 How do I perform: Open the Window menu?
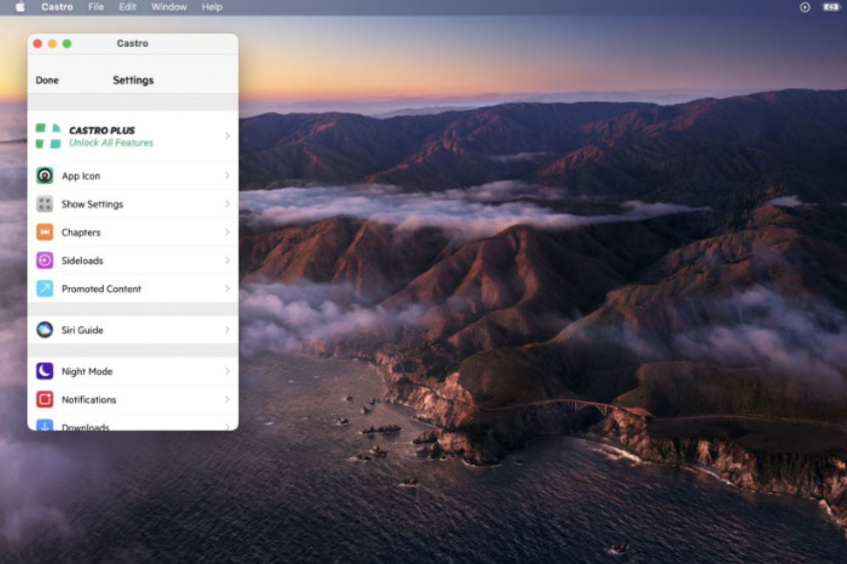point(169,7)
